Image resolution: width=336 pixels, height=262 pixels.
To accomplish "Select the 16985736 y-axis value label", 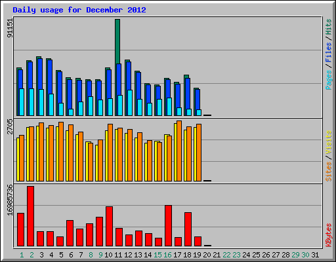I will (10, 200).
